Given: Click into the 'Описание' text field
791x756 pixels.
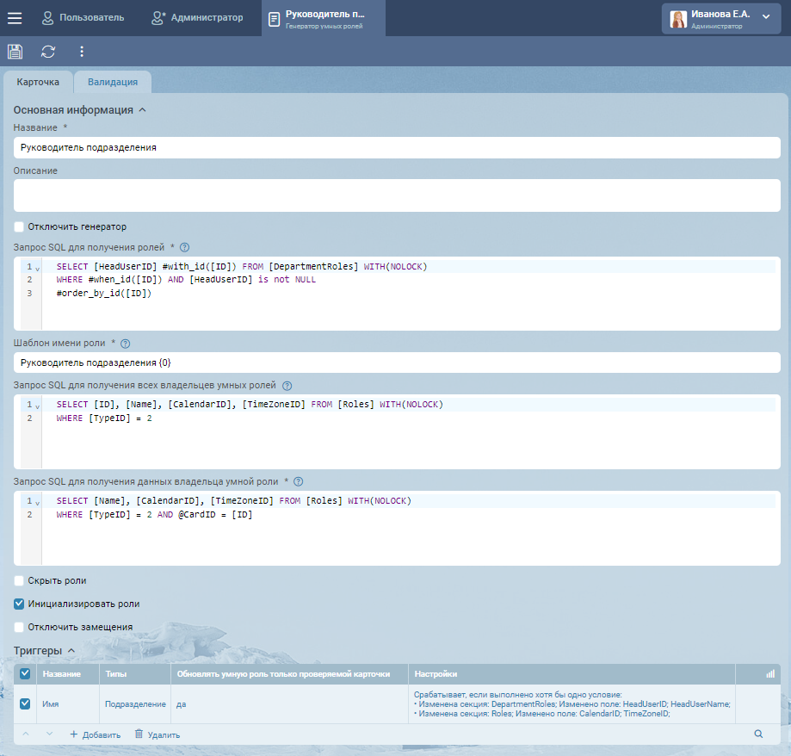Looking at the screenshot, I should [x=397, y=195].
